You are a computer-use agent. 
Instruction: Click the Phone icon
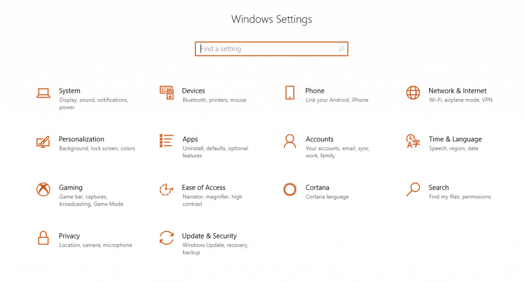click(x=290, y=93)
